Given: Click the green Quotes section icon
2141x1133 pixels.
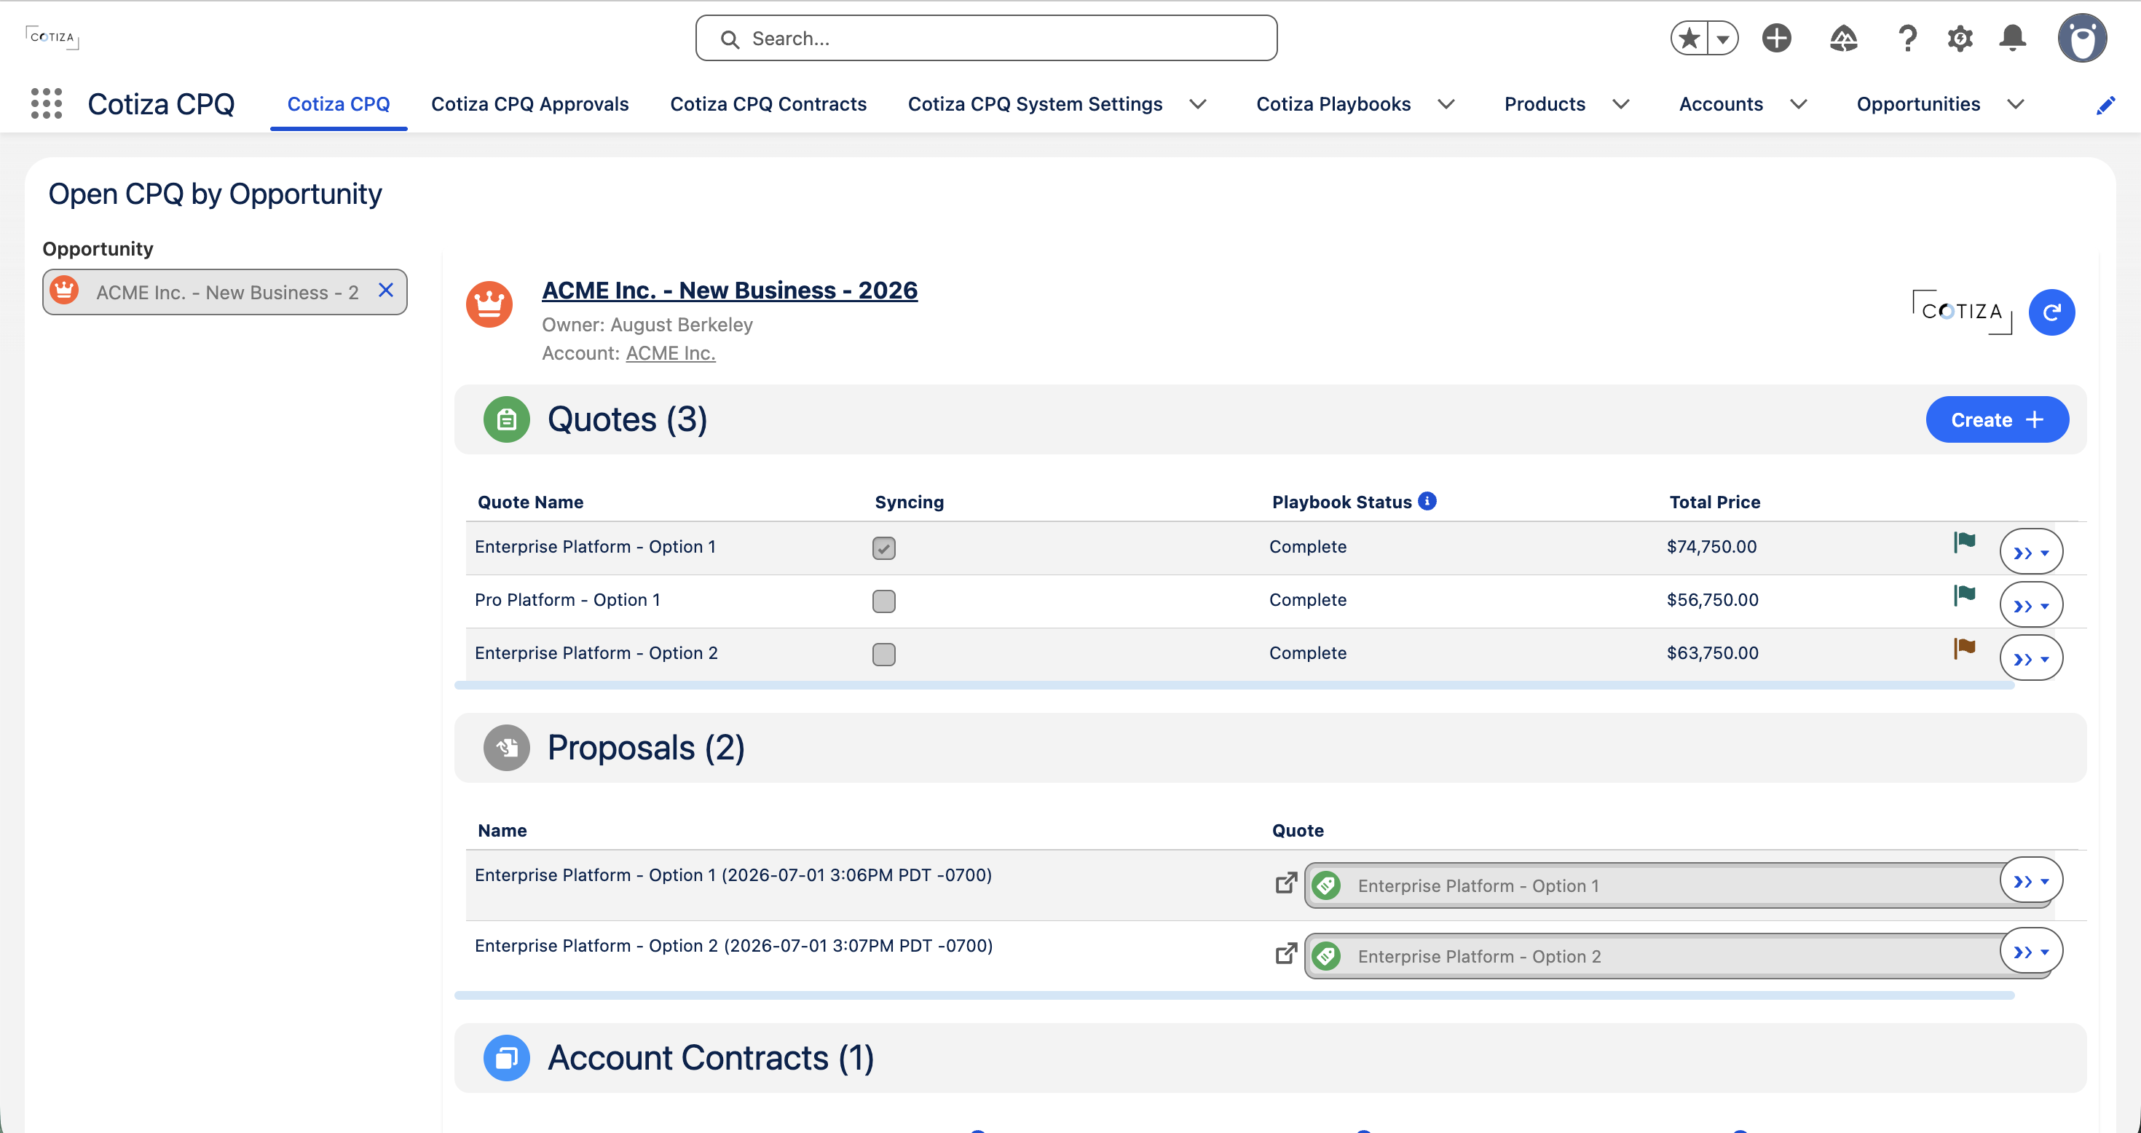Looking at the screenshot, I should (x=506, y=420).
